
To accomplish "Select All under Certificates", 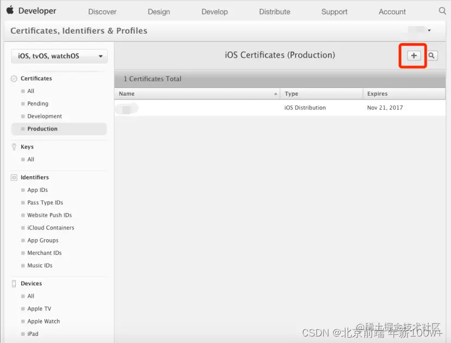I will pyautogui.click(x=30, y=91).
